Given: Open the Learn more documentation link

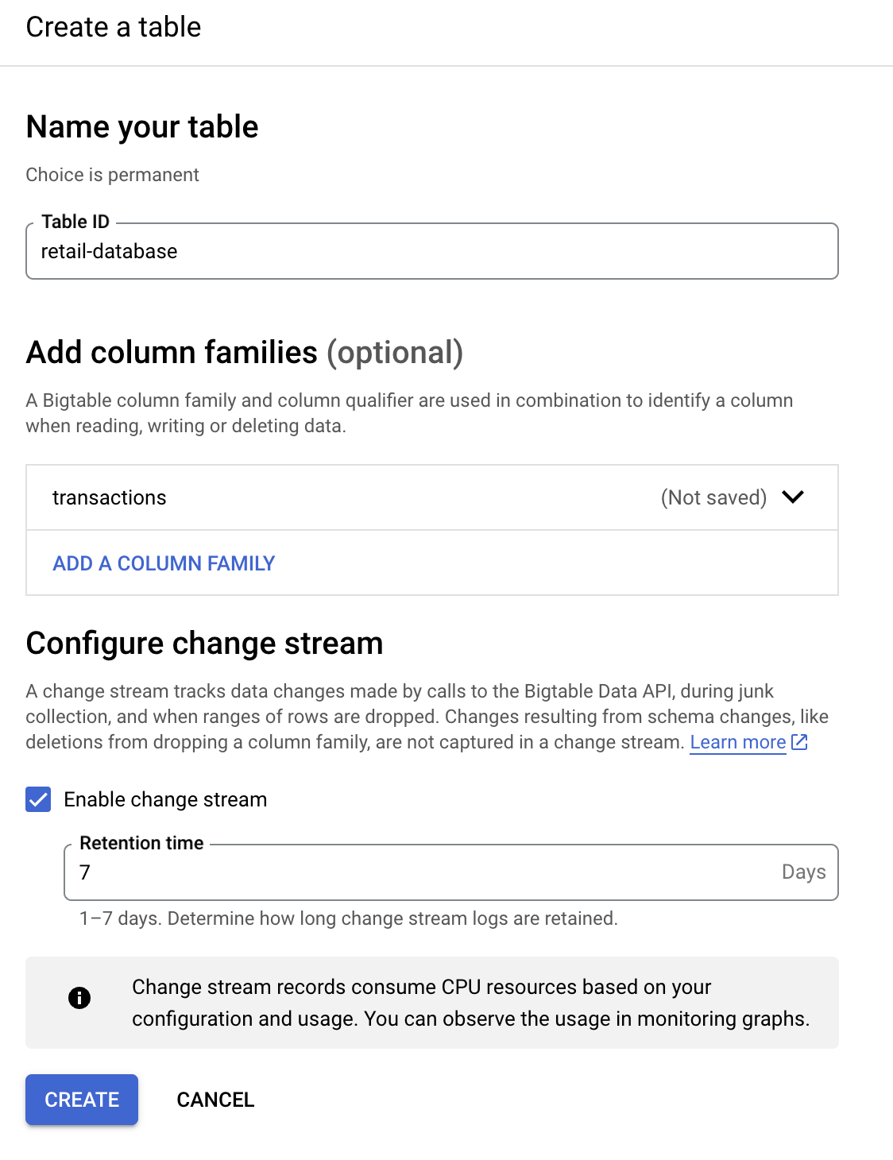Looking at the screenshot, I should click(x=737, y=742).
